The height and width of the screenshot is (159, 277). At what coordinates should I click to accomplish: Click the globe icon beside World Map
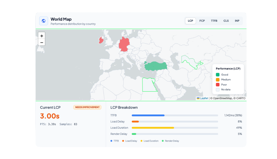pos(43,21)
